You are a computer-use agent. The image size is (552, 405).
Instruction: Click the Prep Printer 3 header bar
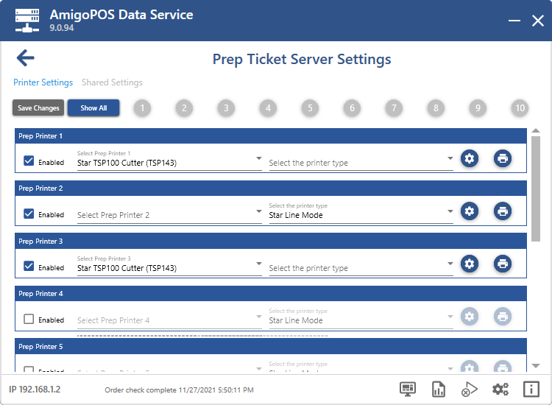(271, 242)
